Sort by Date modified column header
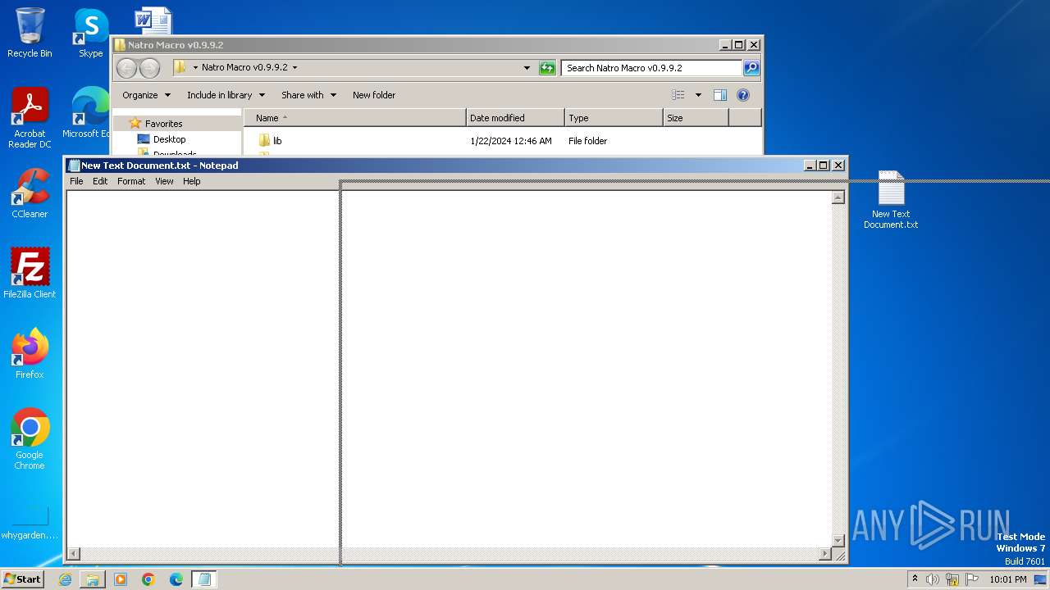Screen dimensions: 1050x590 (515, 118)
